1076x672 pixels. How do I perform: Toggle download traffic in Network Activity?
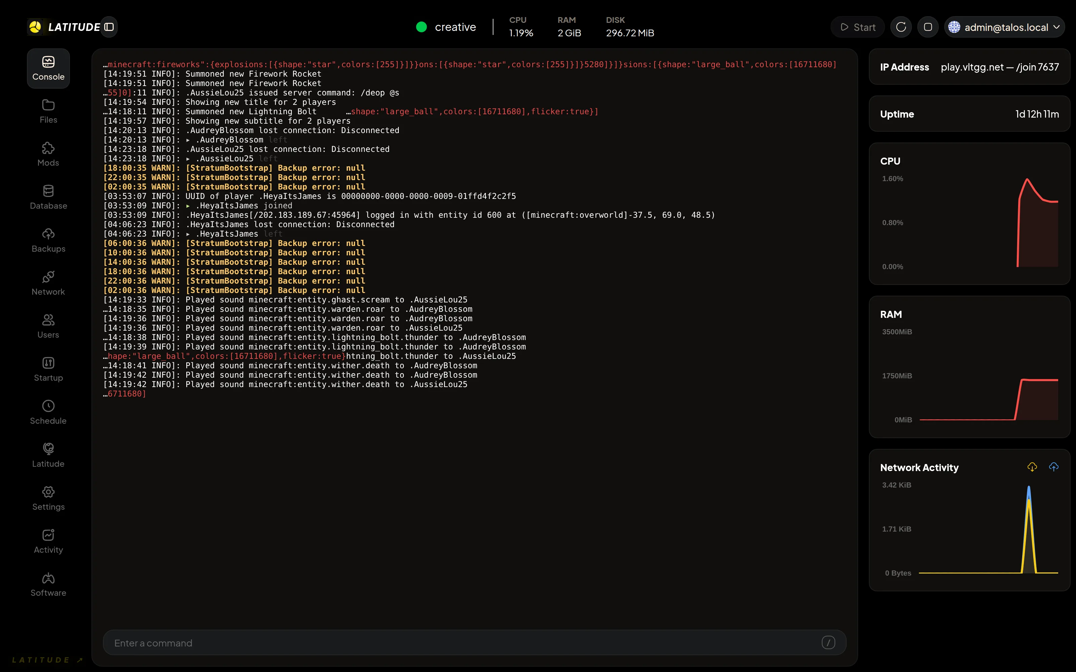point(1032,467)
